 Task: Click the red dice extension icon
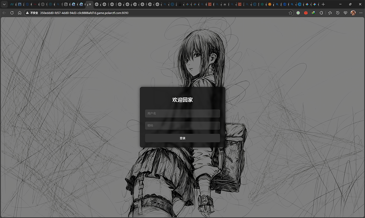pos(306,13)
